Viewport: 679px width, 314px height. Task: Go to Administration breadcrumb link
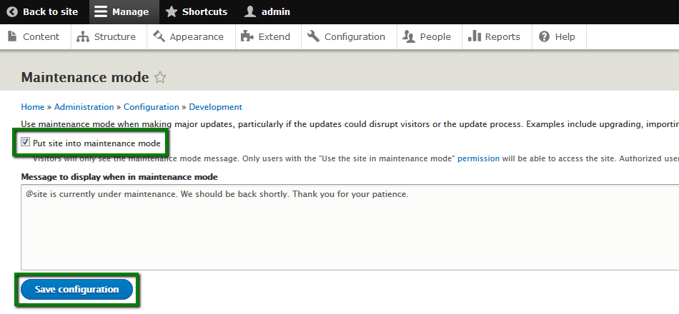pyautogui.click(x=84, y=107)
